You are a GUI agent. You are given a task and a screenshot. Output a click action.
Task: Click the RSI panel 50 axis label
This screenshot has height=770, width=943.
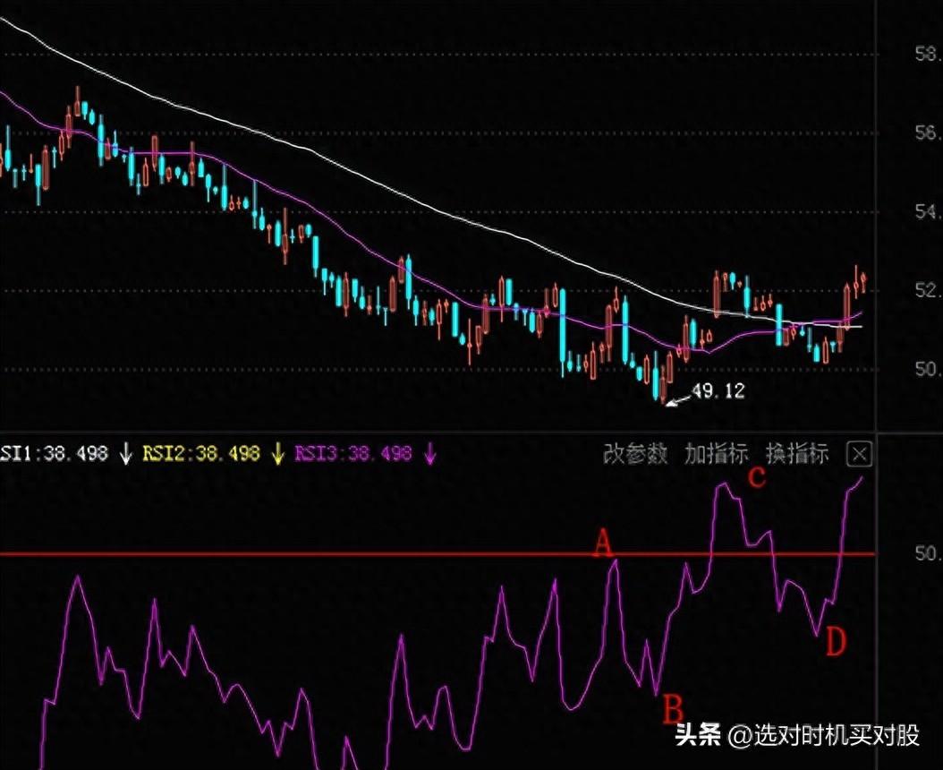tap(927, 553)
